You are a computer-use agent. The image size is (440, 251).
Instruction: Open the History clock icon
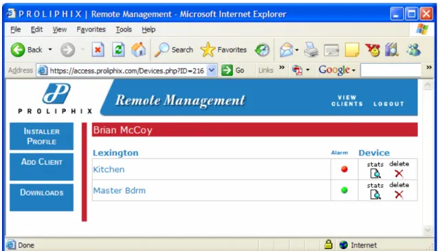tap(262, 50)
